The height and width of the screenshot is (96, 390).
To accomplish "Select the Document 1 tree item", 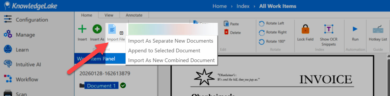I will point(101,86).
